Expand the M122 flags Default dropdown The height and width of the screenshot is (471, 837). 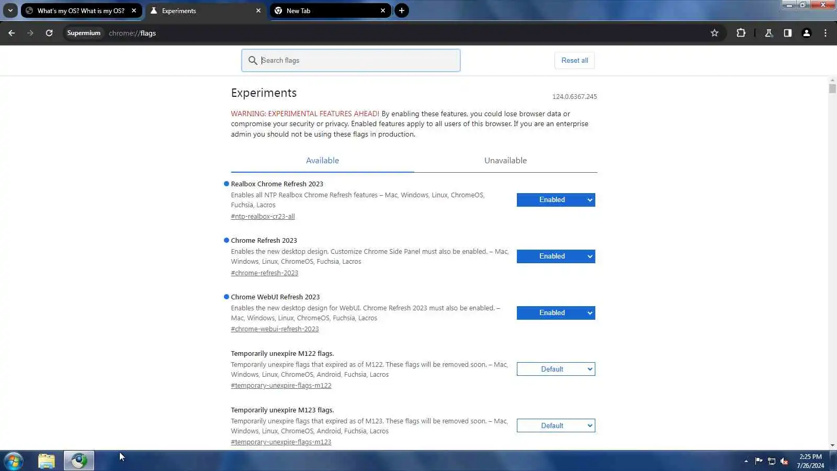556,369
